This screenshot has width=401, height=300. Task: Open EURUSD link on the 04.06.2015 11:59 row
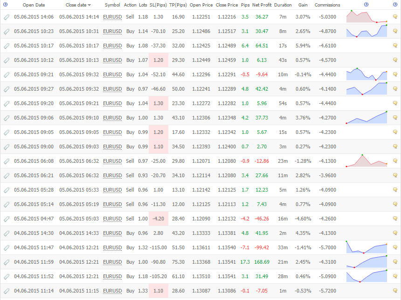pos(112,262)
